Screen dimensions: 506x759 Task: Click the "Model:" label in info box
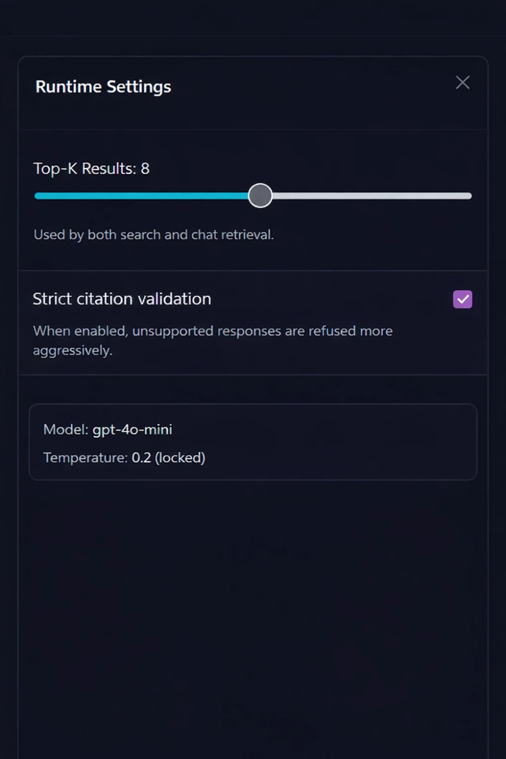coord(66,430)
